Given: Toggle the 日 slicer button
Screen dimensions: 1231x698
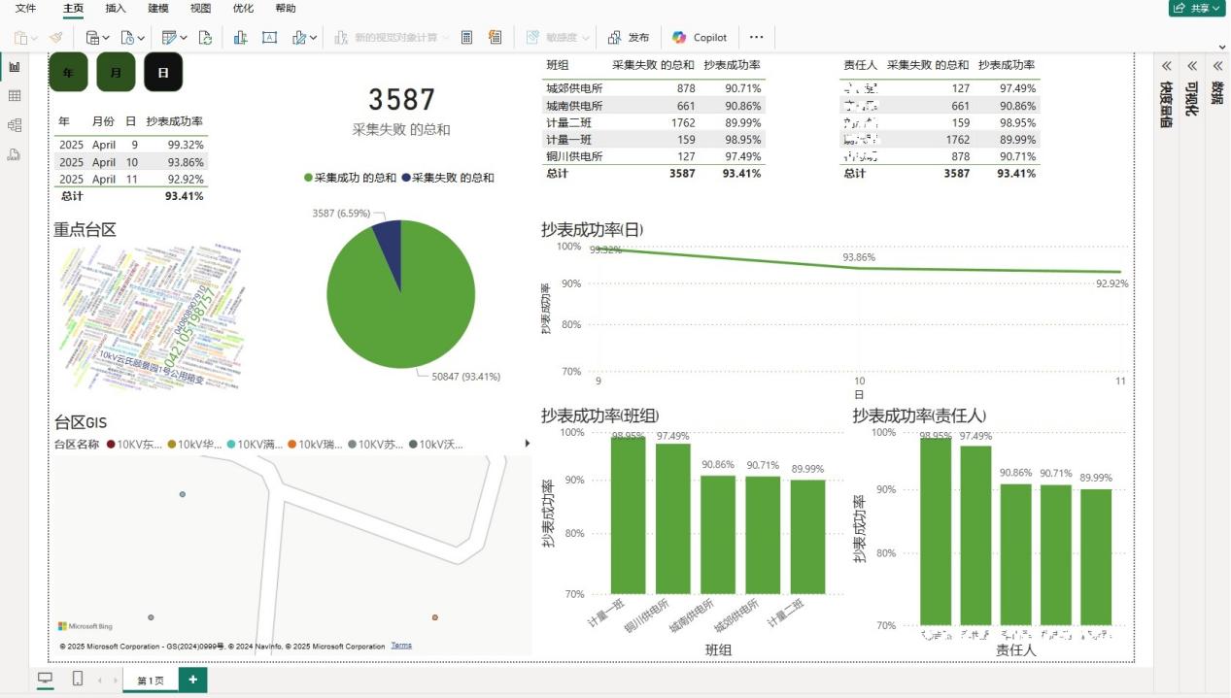Looking at the screenshot, I should pyautogui.click(x=163, y=73).
